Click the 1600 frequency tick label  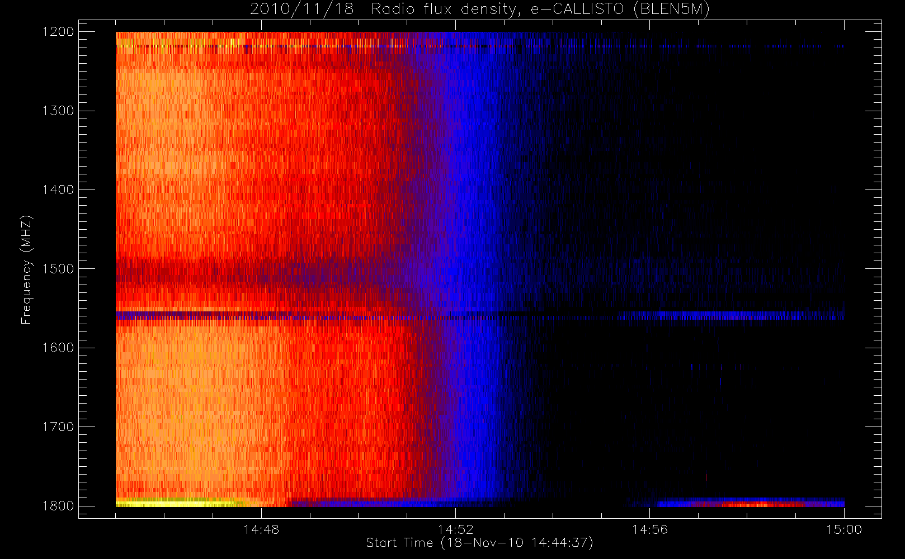tap(58, 348)
